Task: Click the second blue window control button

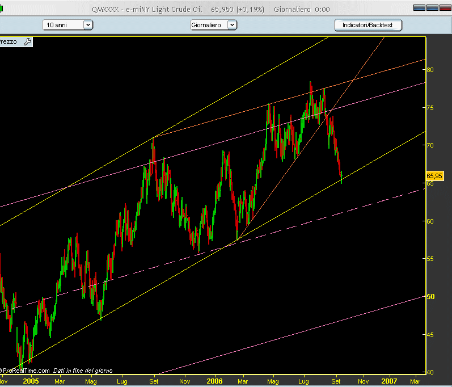Action: (432, 8)
